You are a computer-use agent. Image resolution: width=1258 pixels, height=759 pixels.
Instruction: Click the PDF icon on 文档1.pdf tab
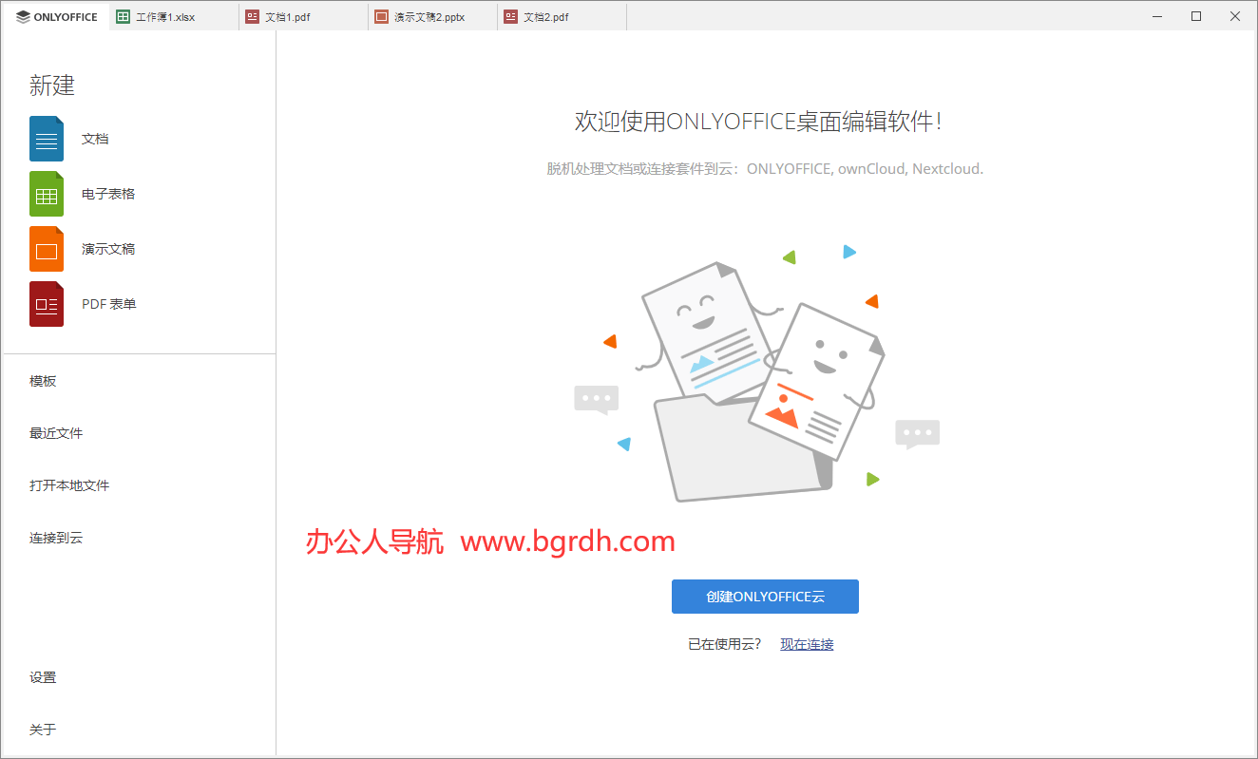pos(252,16)
